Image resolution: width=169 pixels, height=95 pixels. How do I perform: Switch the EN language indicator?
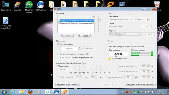(122, 92)
